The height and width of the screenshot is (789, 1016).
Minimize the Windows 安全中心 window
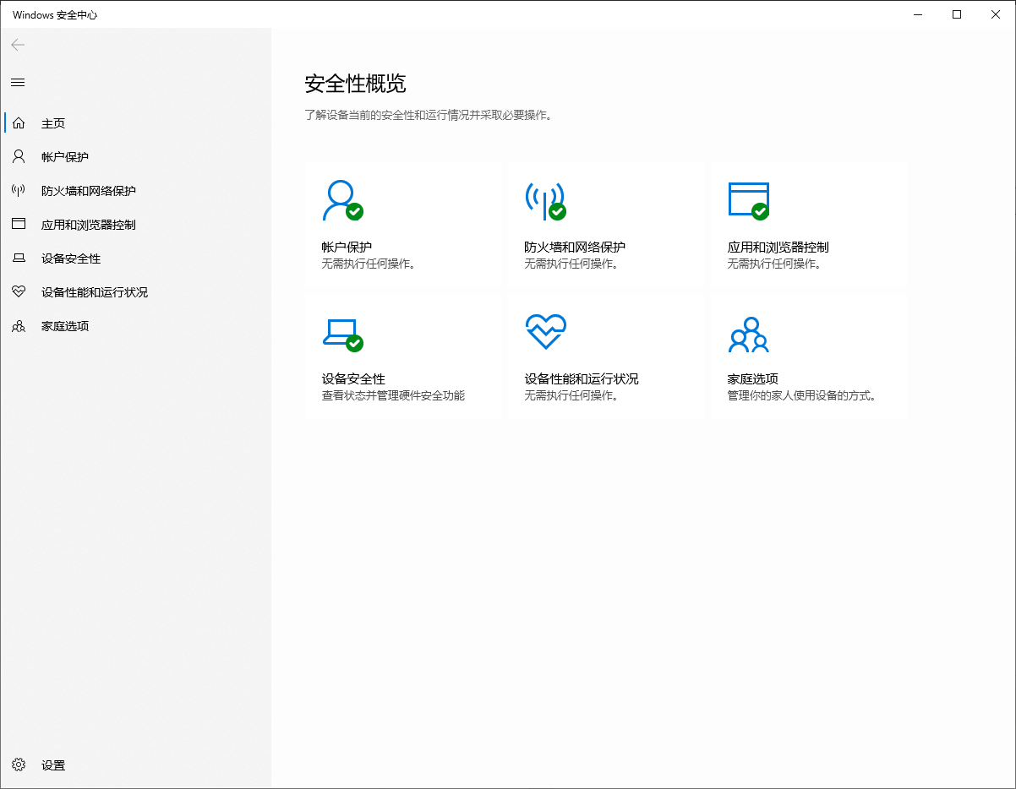[918, 14]
